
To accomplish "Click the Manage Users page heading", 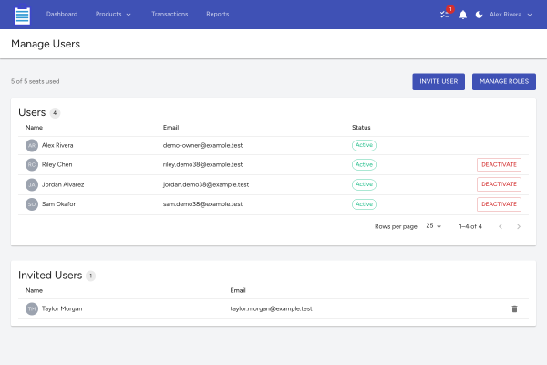I will 46,45.
